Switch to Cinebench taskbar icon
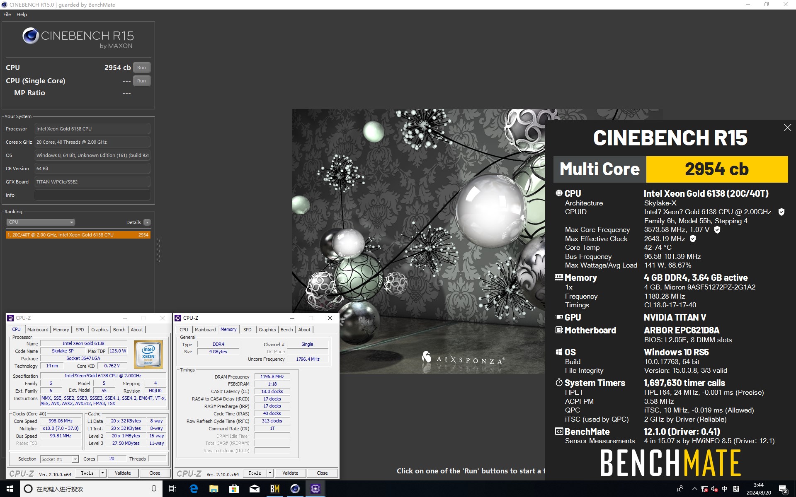Viewport: 796px width, 497px height. [x=295, y=489]
